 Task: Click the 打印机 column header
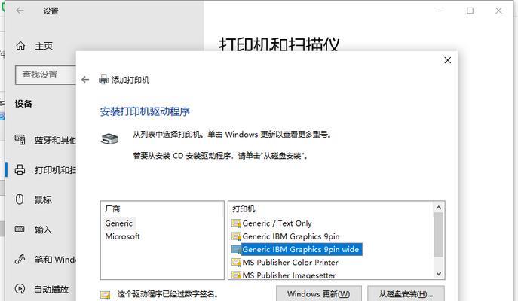pos(244,208)
